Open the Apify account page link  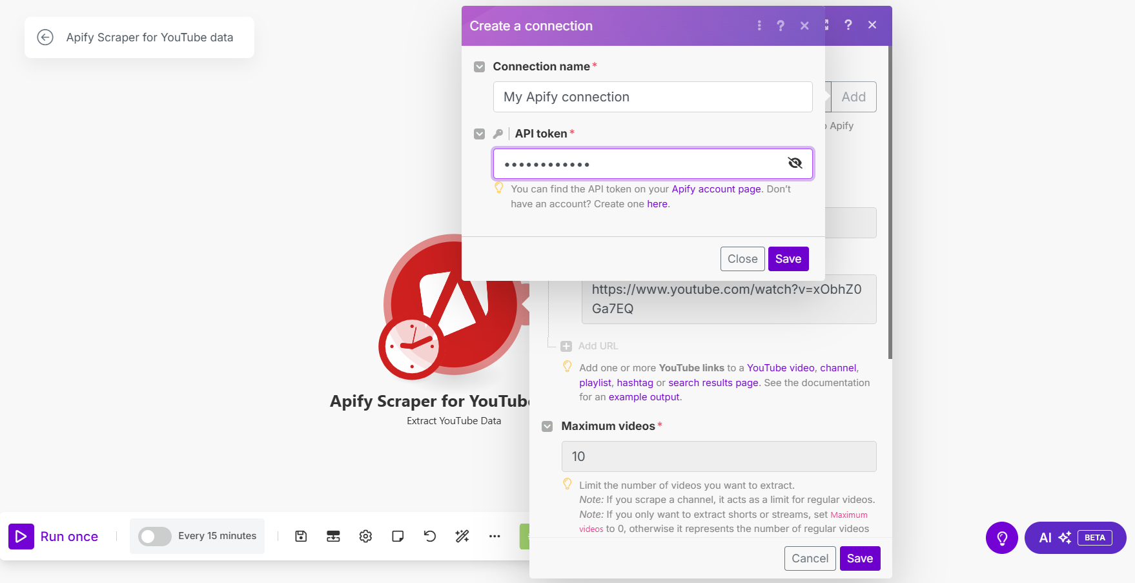click(715, 189)
